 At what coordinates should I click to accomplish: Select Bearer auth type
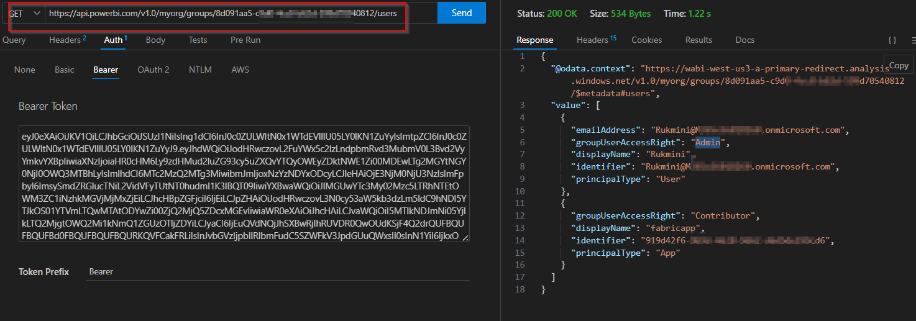coord(106,70)
